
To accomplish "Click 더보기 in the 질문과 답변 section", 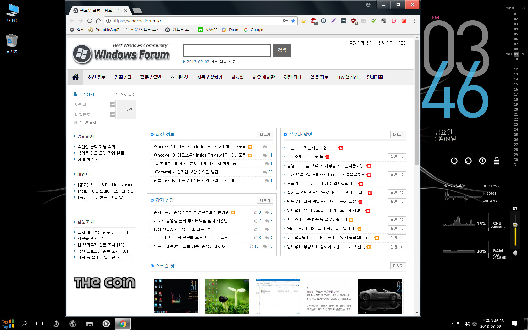I will pos(398,135).
